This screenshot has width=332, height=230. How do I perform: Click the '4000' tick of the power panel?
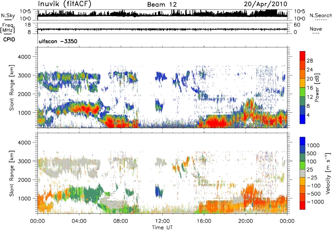click(24, 57)
